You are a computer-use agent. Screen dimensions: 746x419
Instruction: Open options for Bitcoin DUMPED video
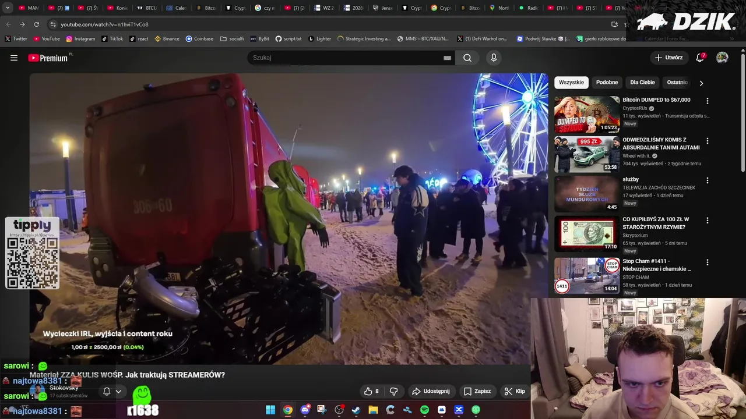pyautogui.click(x=708, y=101)
